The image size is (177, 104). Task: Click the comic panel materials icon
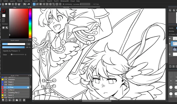coord(16,4)
